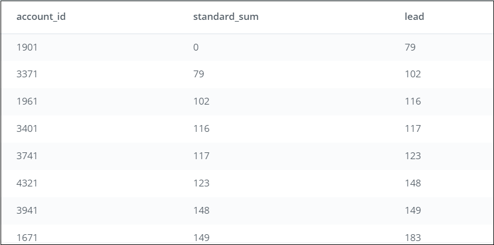Click lead value 116 in row 1961
This screenshot has height=245, width=494.
413,101
